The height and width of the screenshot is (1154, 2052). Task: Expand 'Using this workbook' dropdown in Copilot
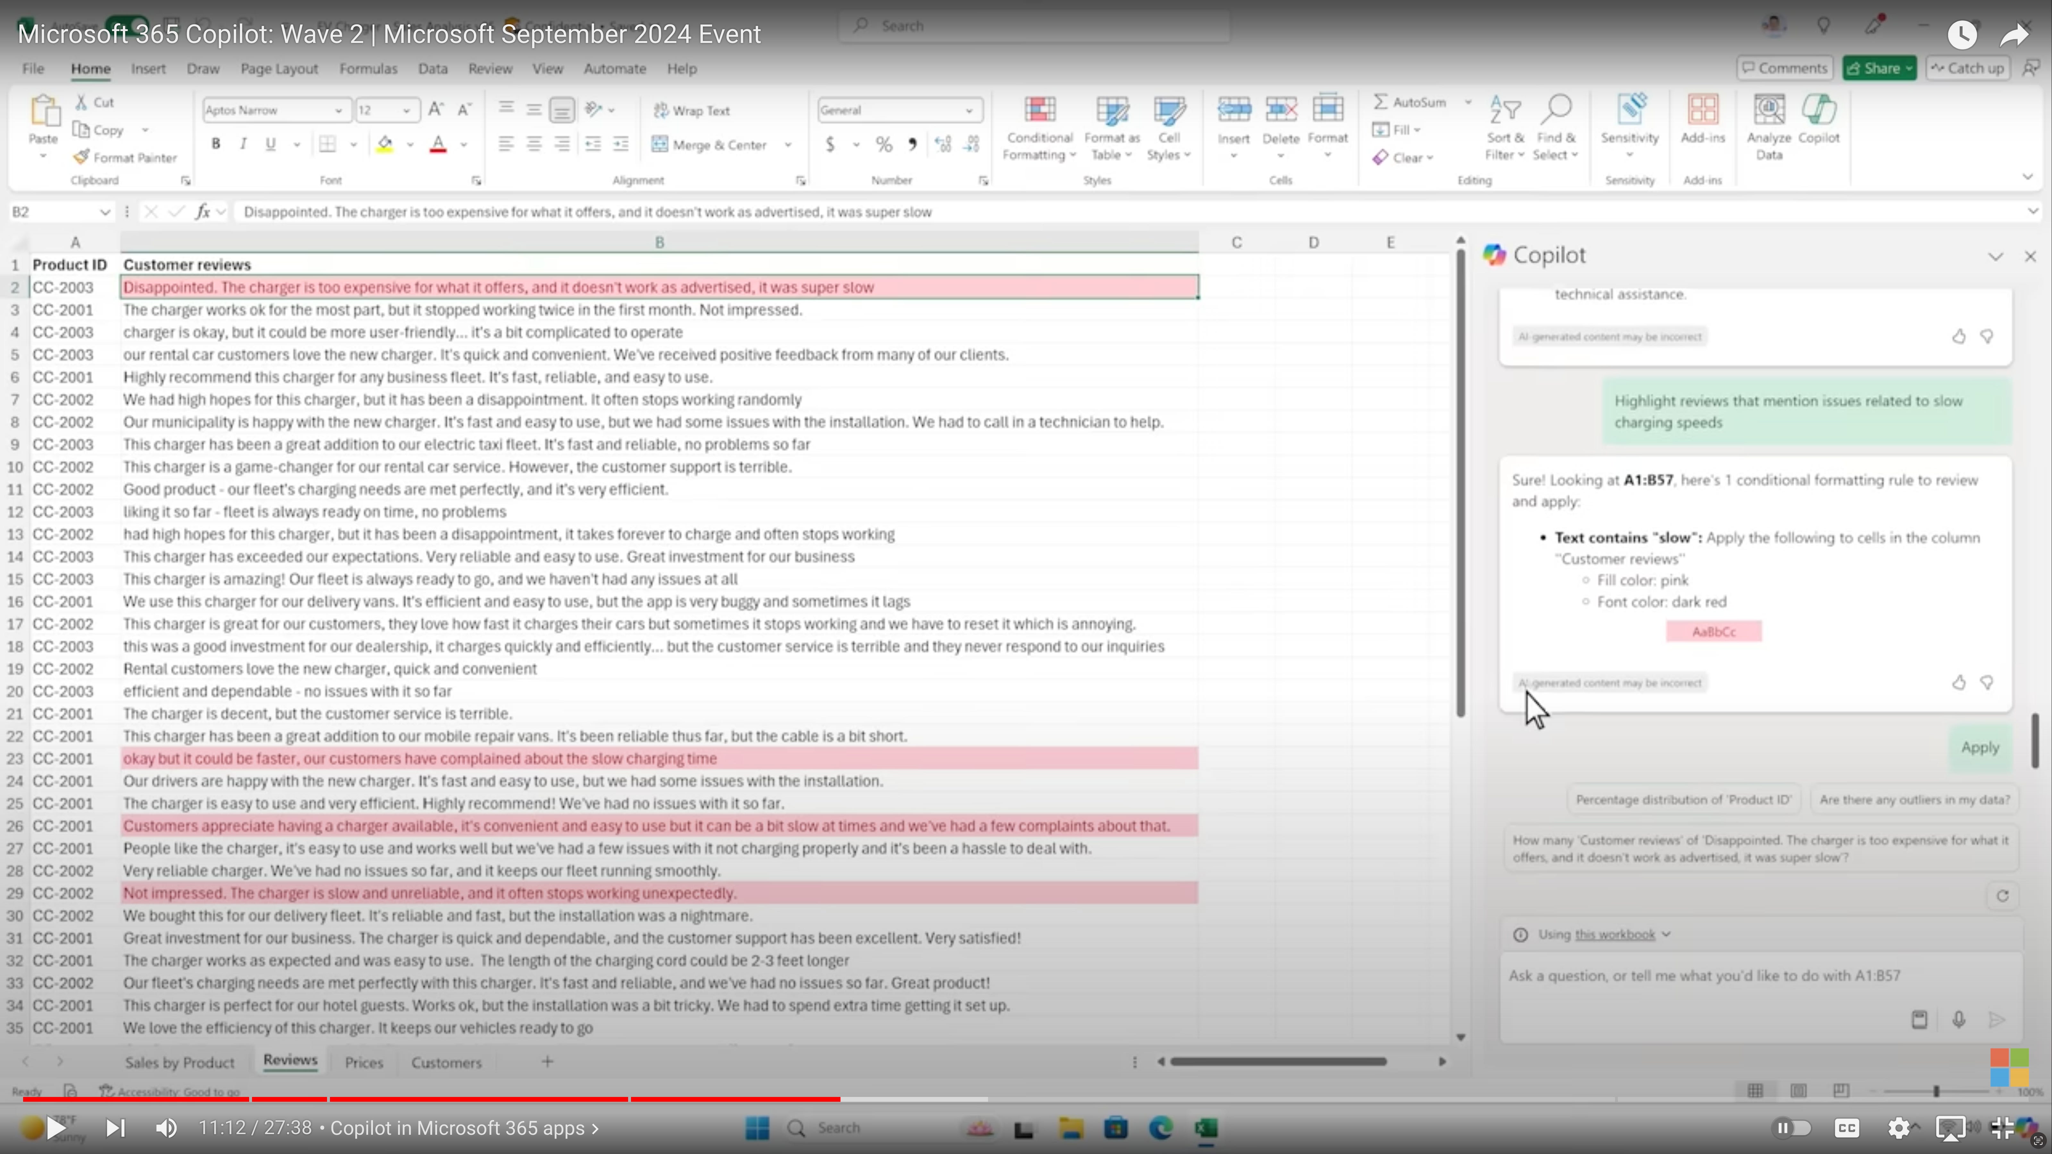(1666, 934)
